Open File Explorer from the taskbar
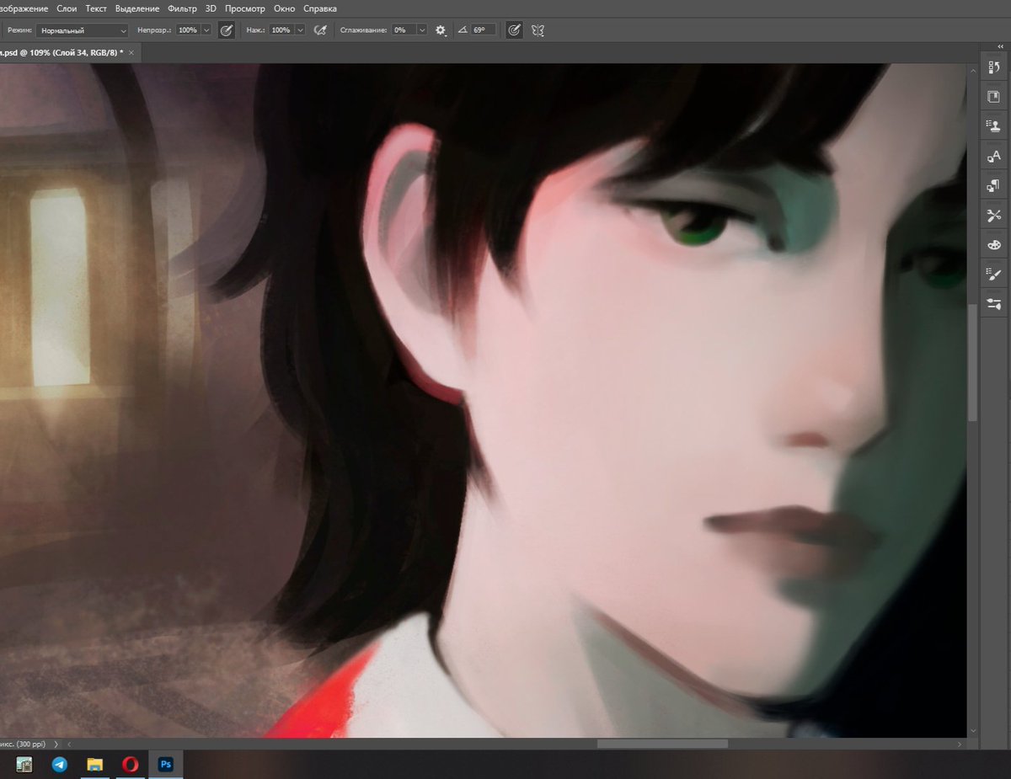1011x779 pixels. [94, 765]
